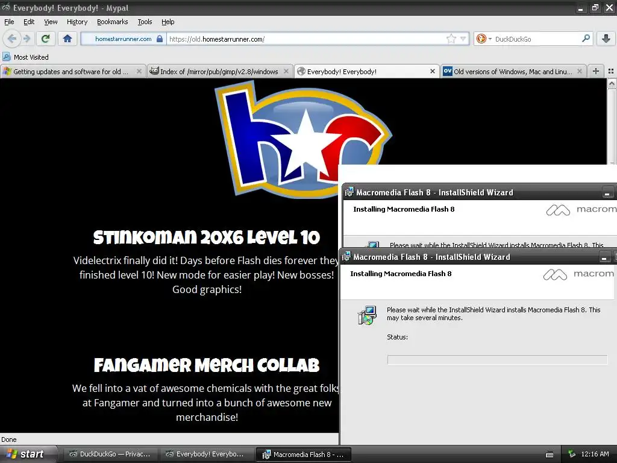Click the back InstallShield Wizard title icon

click(349, 192)
